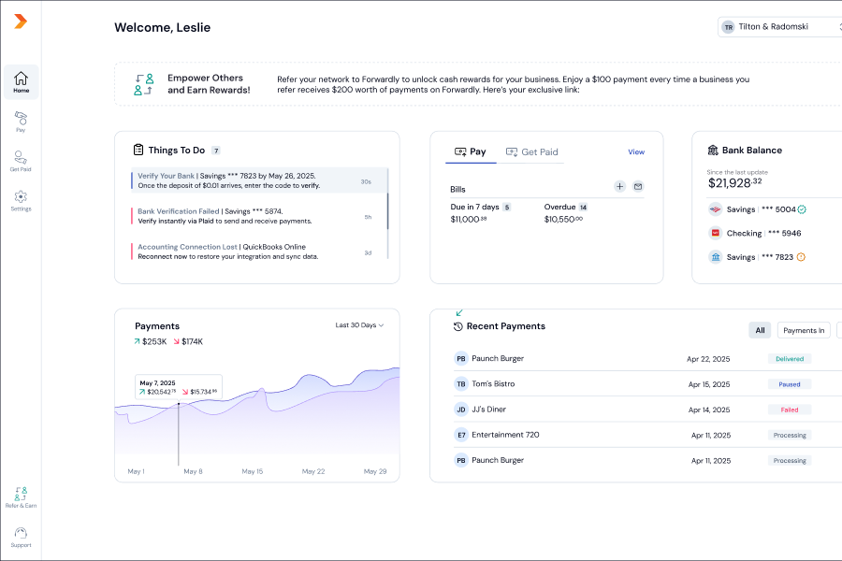Go to Pay in the sidebar

point(21,122)
